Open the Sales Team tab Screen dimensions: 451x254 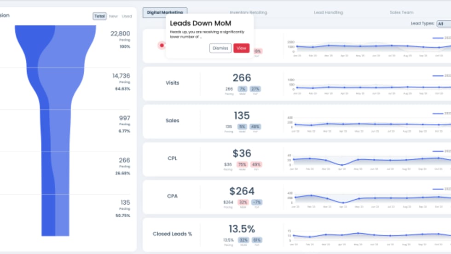pyautogui.click(x=401, y=12)
